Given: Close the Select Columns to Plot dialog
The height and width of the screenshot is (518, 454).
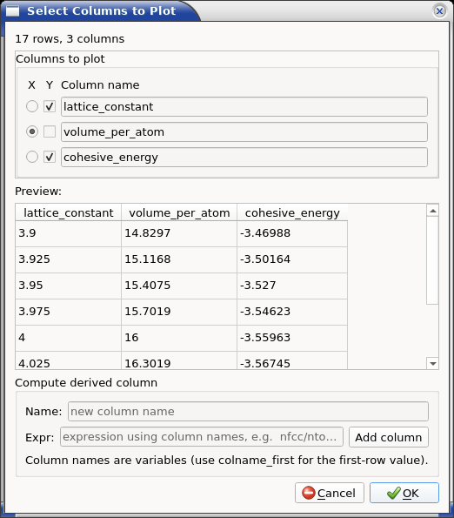Looking at the screenshot, I should pyautogui.click(x=439, y=11).
